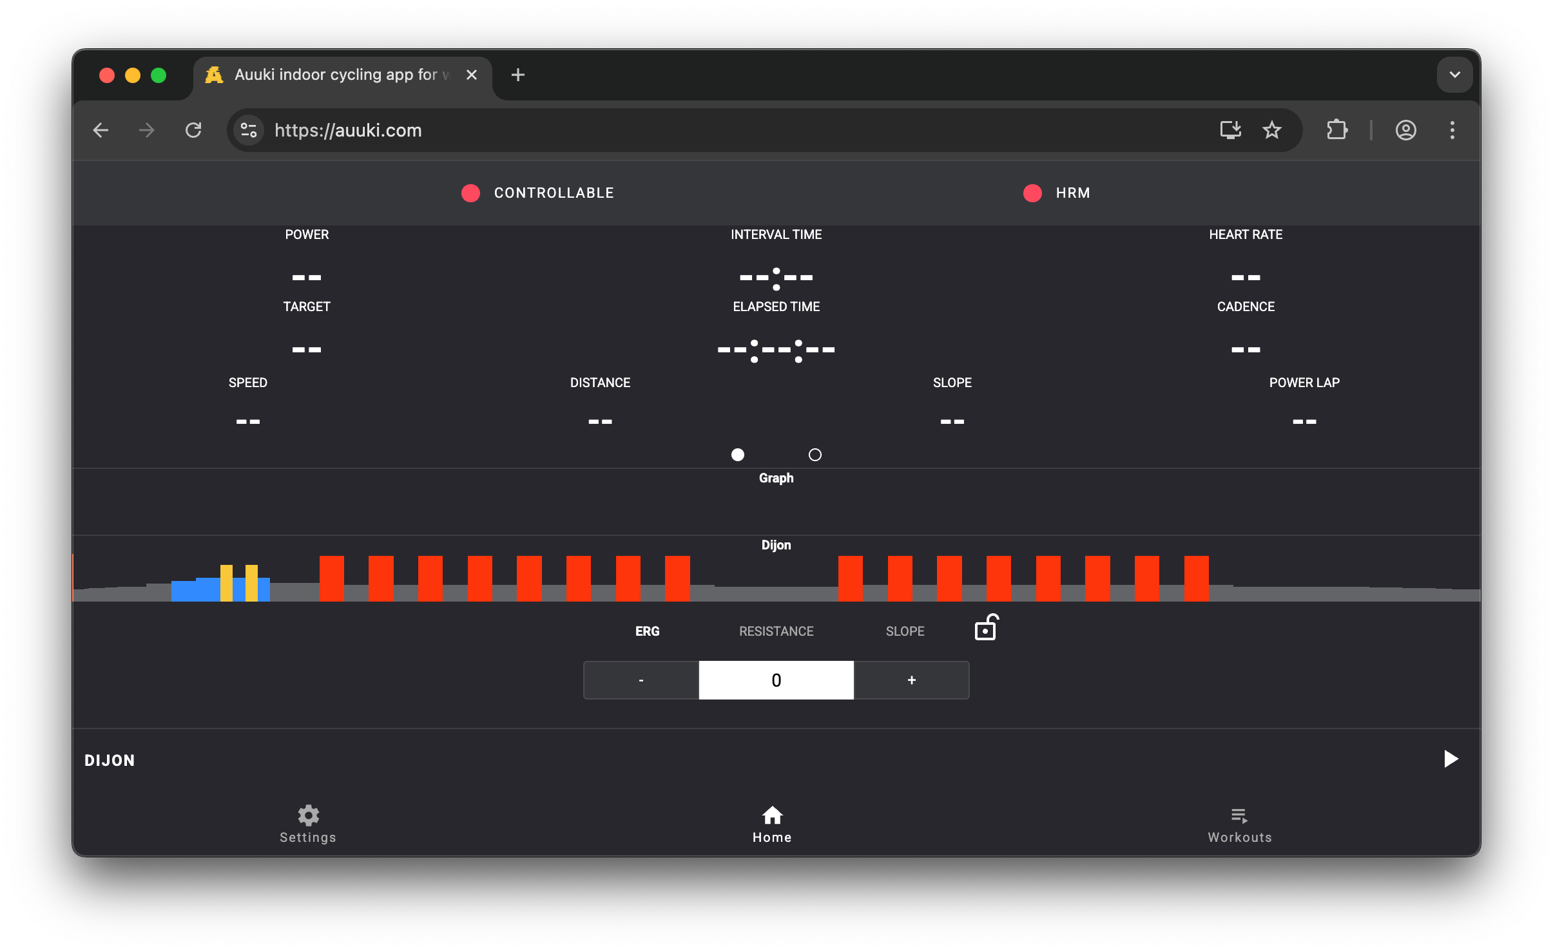Connect the HRM device indicator

point(1033,193)
